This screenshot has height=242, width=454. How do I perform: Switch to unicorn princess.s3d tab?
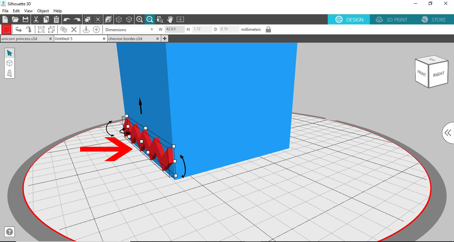point(19,38)
